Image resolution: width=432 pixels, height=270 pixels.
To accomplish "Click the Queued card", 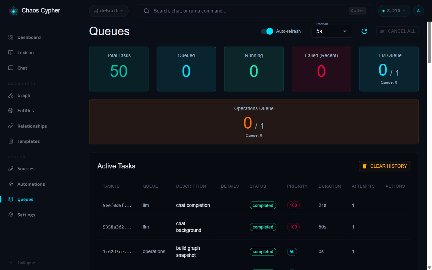I will point(186,69).
